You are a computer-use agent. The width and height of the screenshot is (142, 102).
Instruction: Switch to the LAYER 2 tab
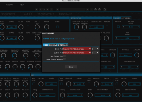pyautogui.click(x=28, y=14)
